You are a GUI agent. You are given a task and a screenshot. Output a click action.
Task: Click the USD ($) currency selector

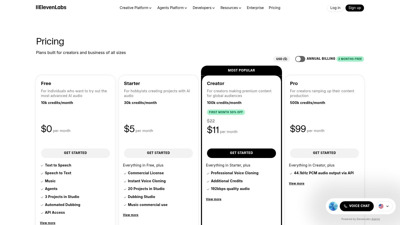click(x=281, y=59)
